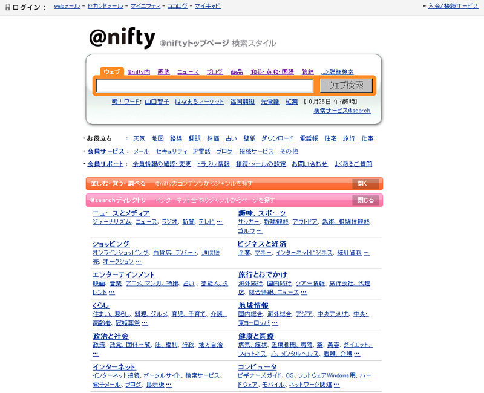Open the エンターテインメント directory category
This screenshot has height=393, width=484.
pyautogui.click(x=124, y=274)
